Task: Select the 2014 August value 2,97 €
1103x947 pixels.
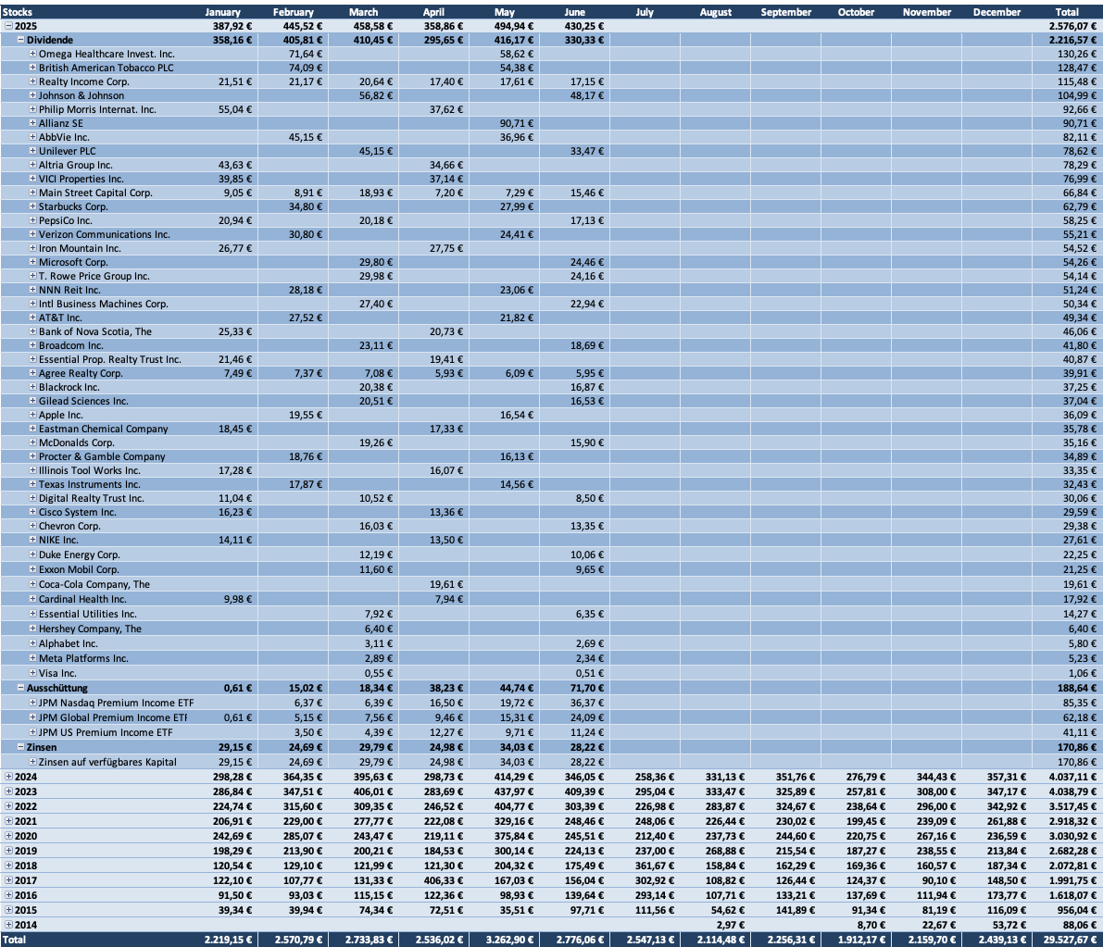Action: 731,925
